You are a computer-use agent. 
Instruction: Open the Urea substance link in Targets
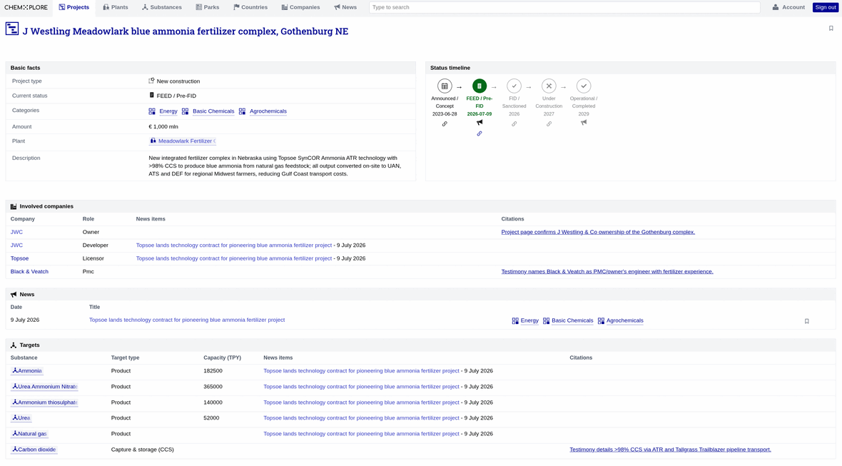coord(21,418)
